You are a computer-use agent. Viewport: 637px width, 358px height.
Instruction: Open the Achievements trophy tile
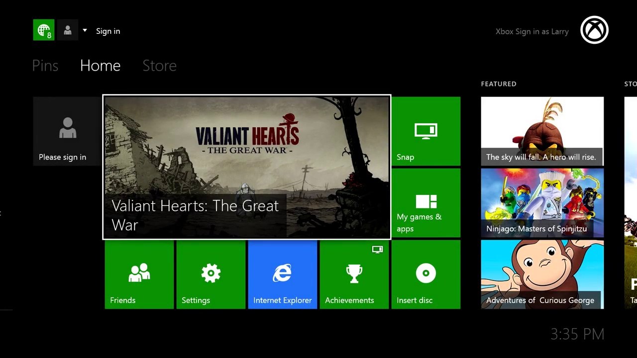pos(354,274)
